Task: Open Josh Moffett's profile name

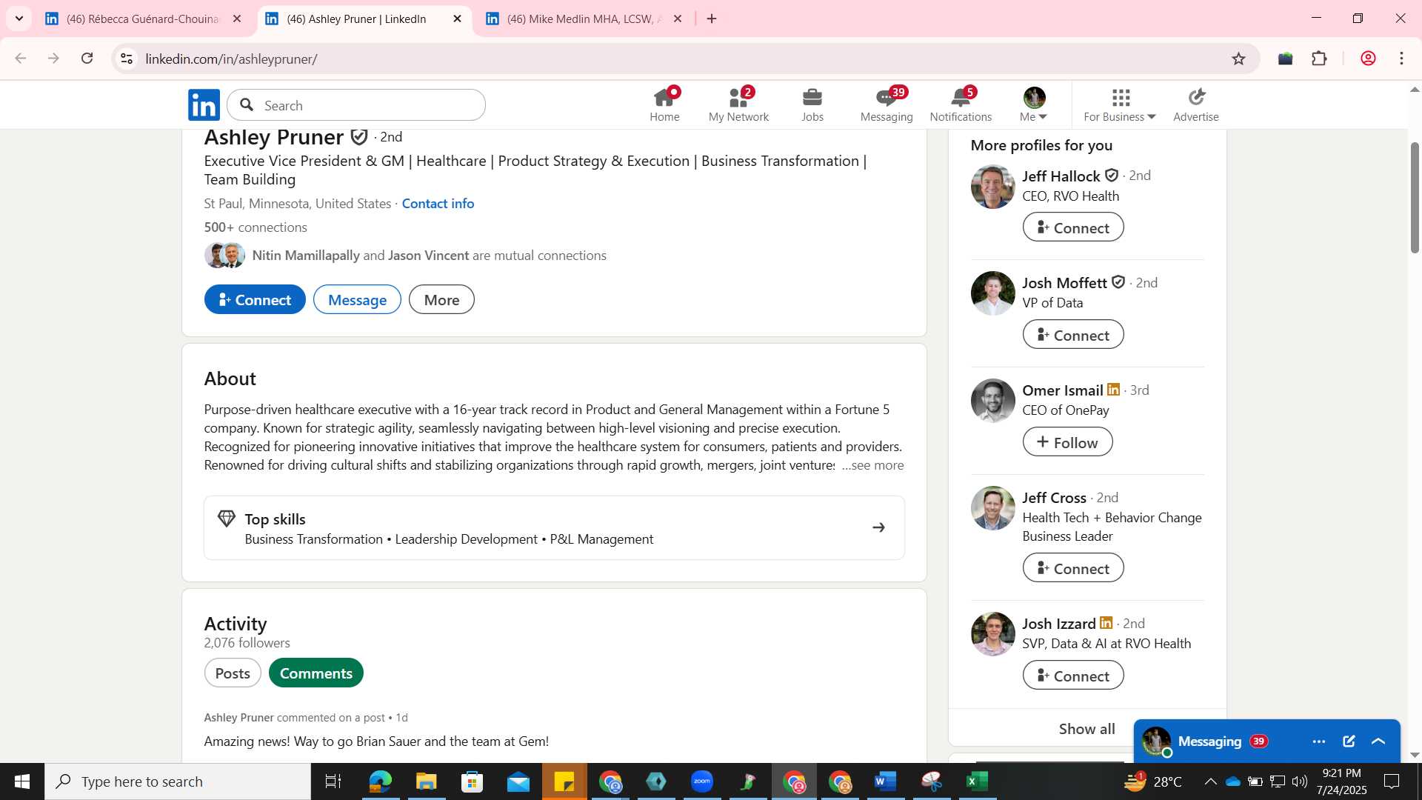Action: pos(1064,282)
